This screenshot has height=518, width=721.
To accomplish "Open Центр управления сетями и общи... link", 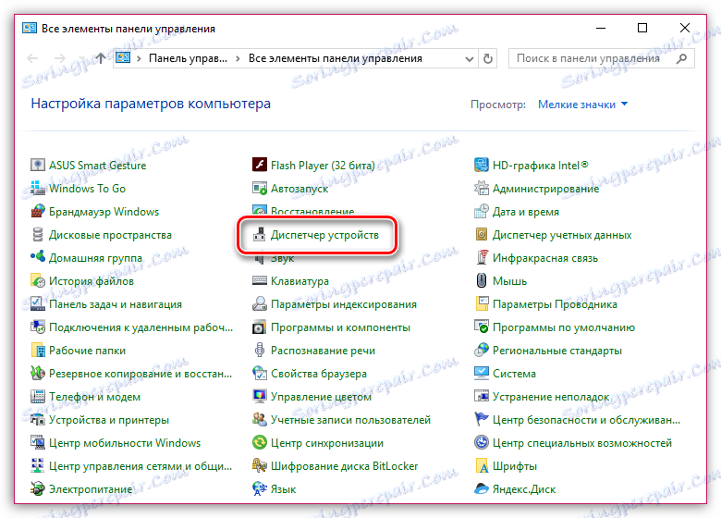I will [141, 466].
